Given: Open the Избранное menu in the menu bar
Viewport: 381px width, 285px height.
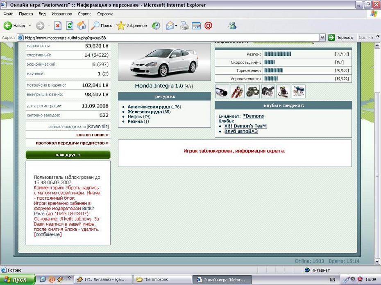Looking at the screenshot, I should click(62, 14).
